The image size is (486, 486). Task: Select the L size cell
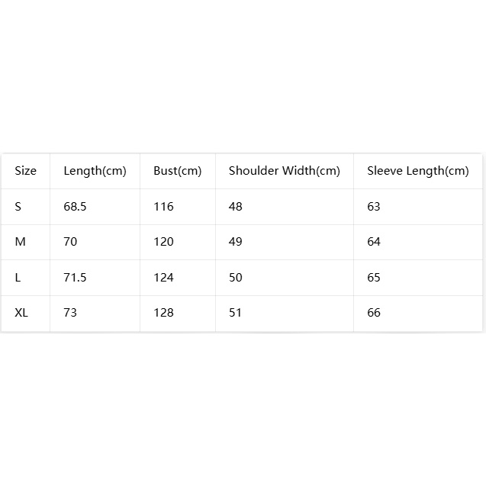pos(18,278)
